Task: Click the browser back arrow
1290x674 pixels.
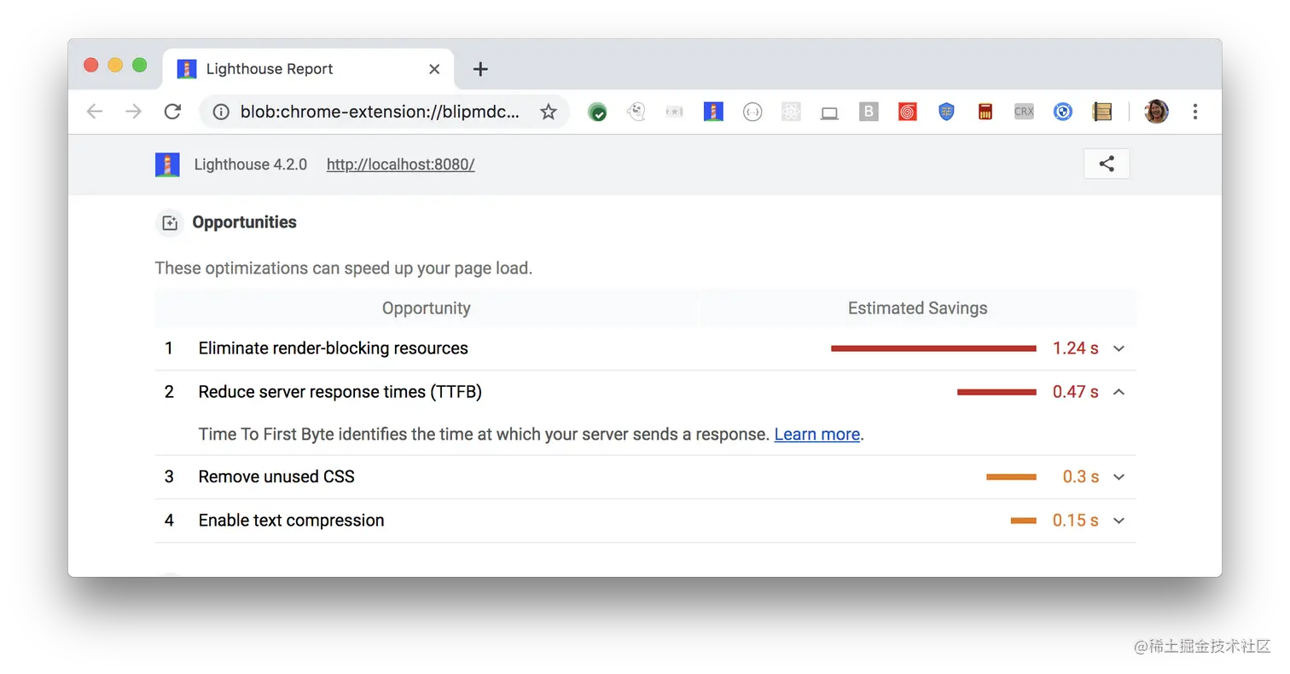Action: 94,112
